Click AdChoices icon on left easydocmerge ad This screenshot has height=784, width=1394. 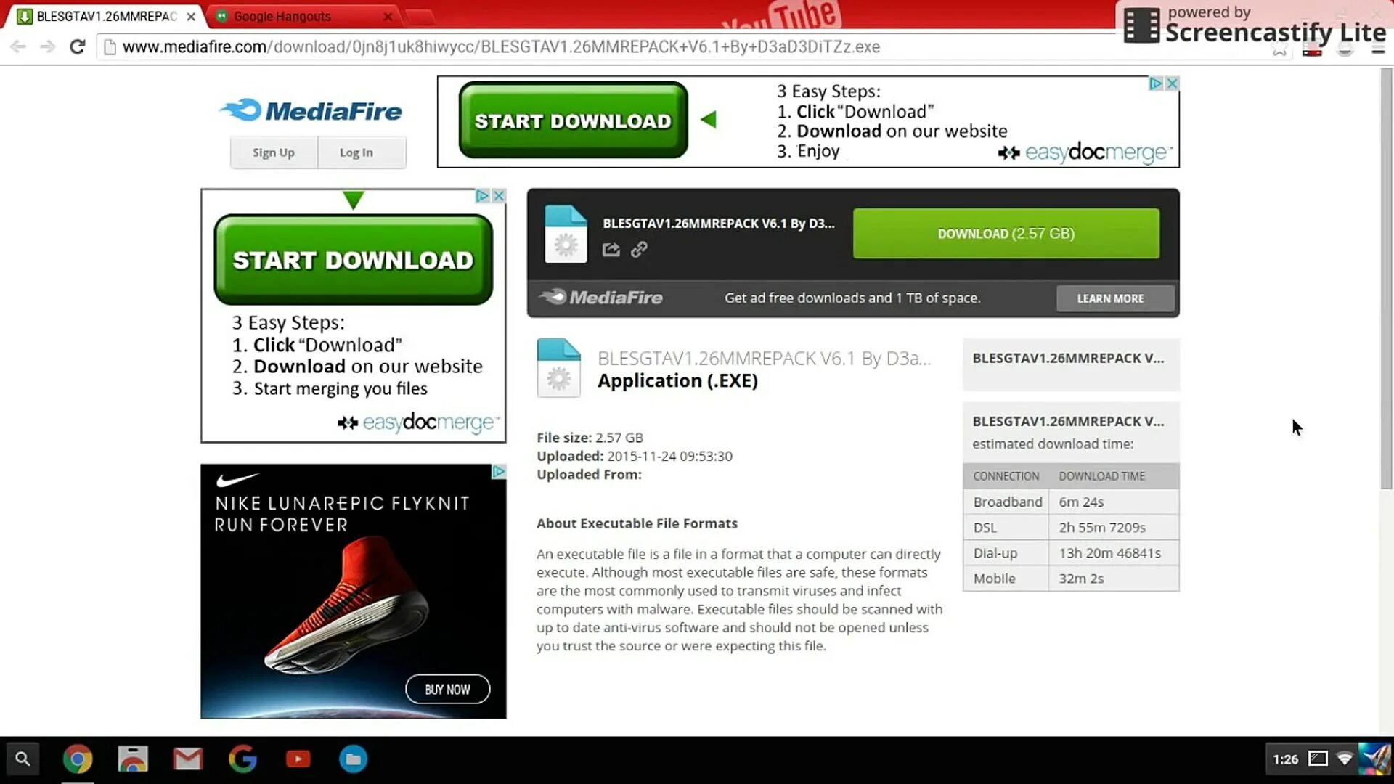tap(483, 196)
